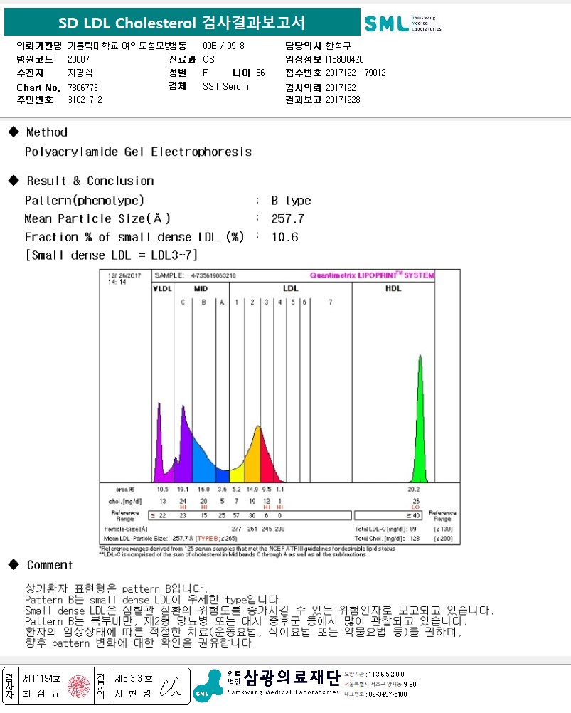Image resolution: width=571 pixels, height=713 pixels.
Task: Click the age value 86
Action: click(x=260, y=73)
